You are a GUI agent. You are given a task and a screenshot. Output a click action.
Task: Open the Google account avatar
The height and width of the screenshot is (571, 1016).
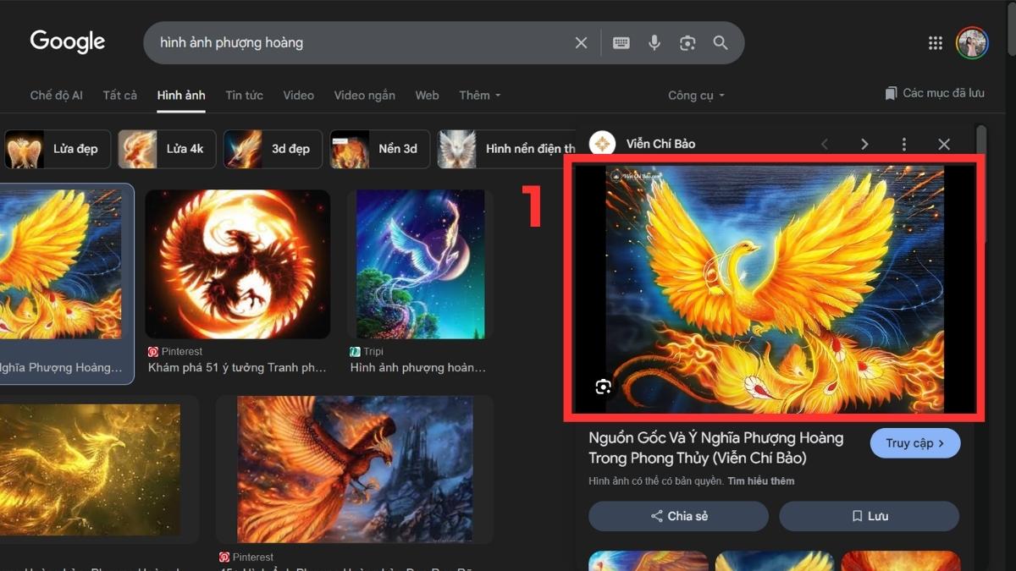point(972,42)
